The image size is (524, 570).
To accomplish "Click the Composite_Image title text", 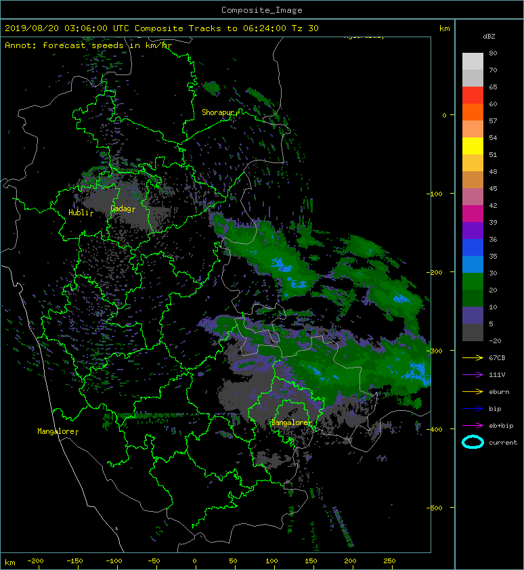I will (x=262, y=10).
